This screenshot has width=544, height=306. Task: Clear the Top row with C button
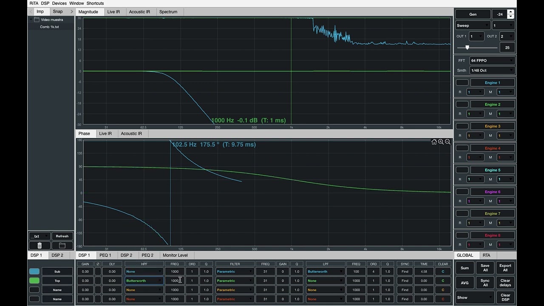(443, 280)
